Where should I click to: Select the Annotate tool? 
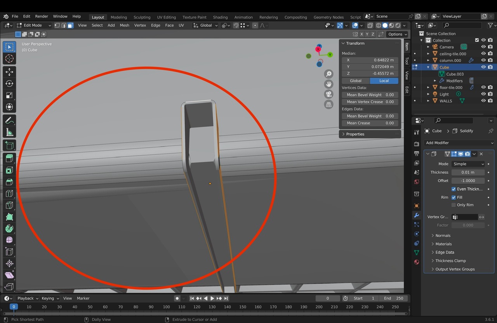tap(9, 120)
